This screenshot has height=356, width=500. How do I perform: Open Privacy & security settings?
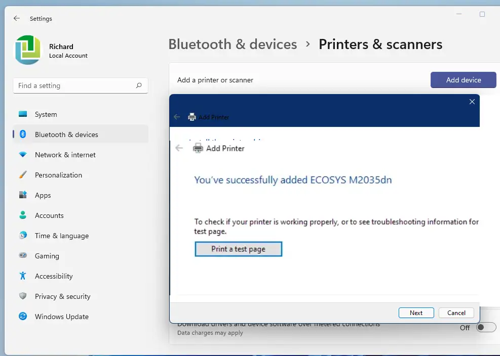(81, 296)
